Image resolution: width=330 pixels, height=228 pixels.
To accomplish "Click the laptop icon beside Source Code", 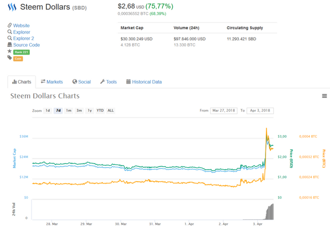I will 10,45.
